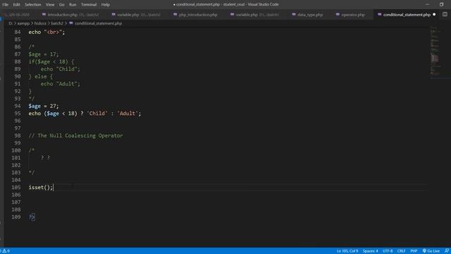The width and height of the screenshot is (451, 254).
Task: Expand the htdocs breadcrumb segment
Action: (40, 23)
